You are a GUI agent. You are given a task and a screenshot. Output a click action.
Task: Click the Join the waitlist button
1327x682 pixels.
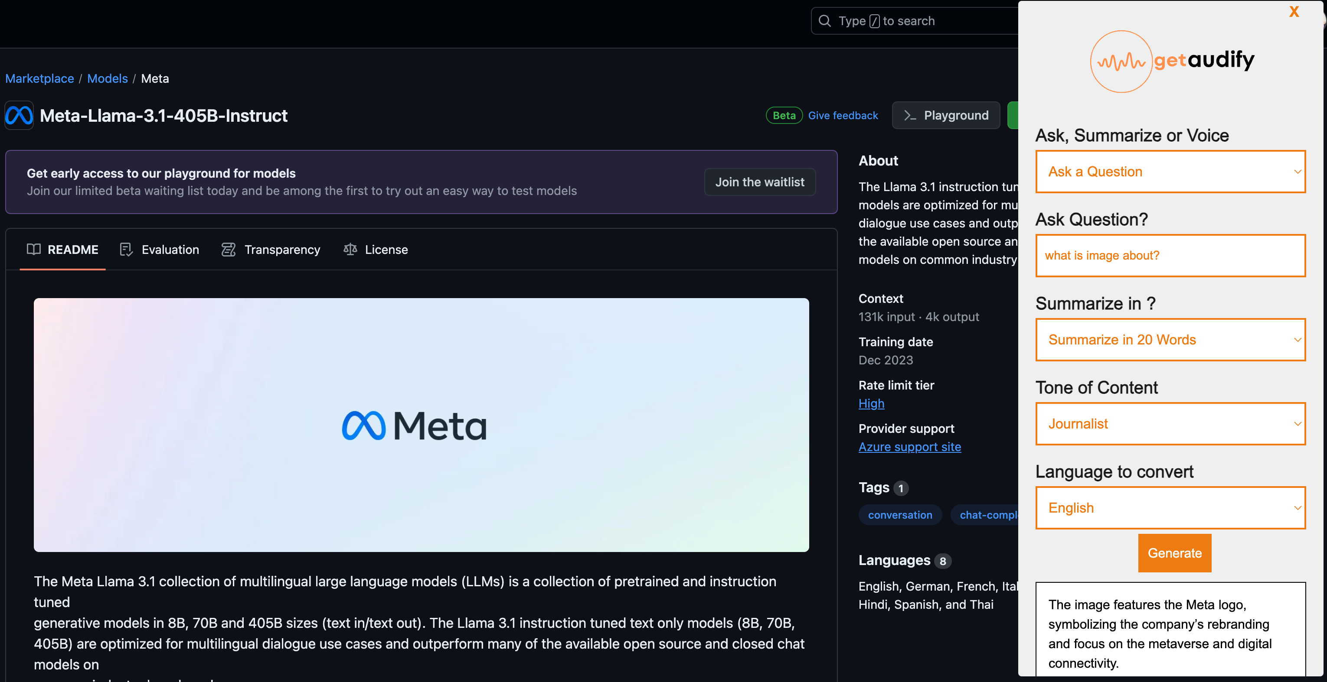coord(760,182)
